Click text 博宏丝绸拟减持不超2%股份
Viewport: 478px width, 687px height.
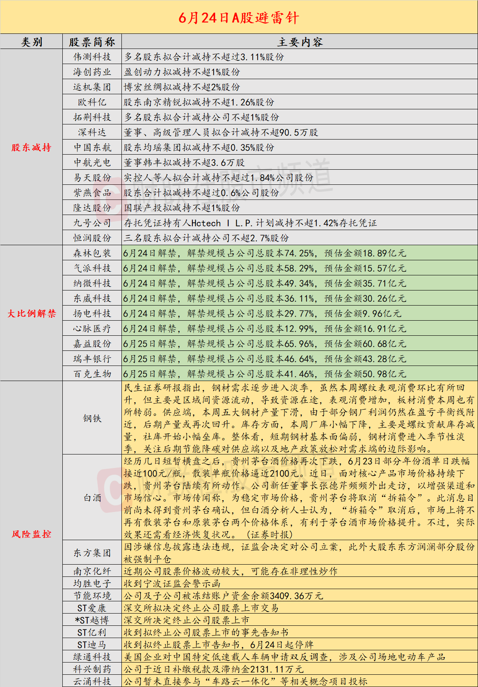(x=182, y=87)
